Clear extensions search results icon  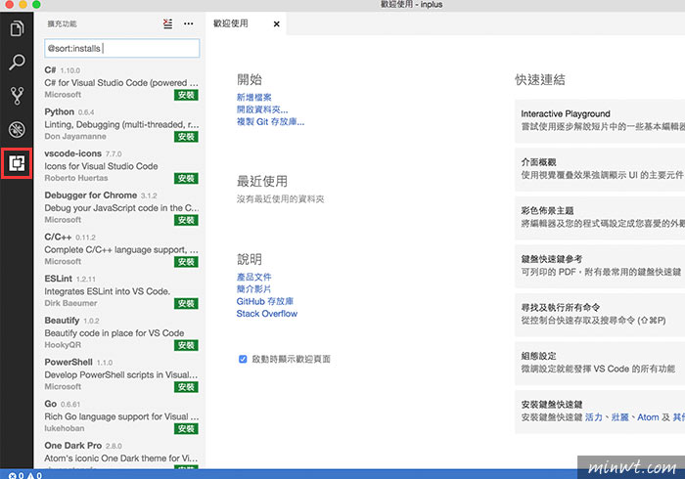coord(167,23)
